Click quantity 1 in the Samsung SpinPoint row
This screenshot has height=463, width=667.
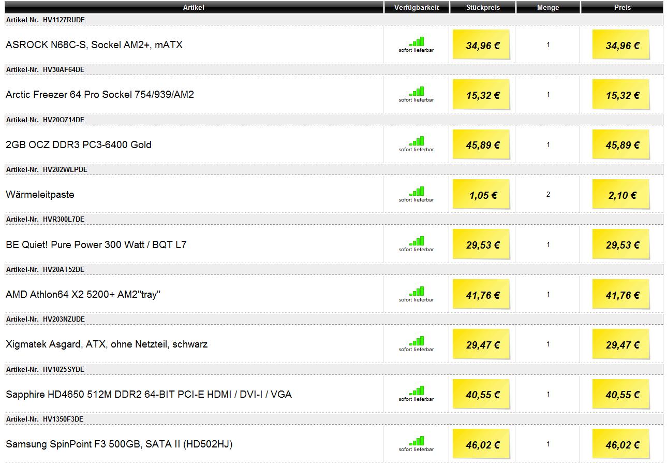click(x=548, y=444)
